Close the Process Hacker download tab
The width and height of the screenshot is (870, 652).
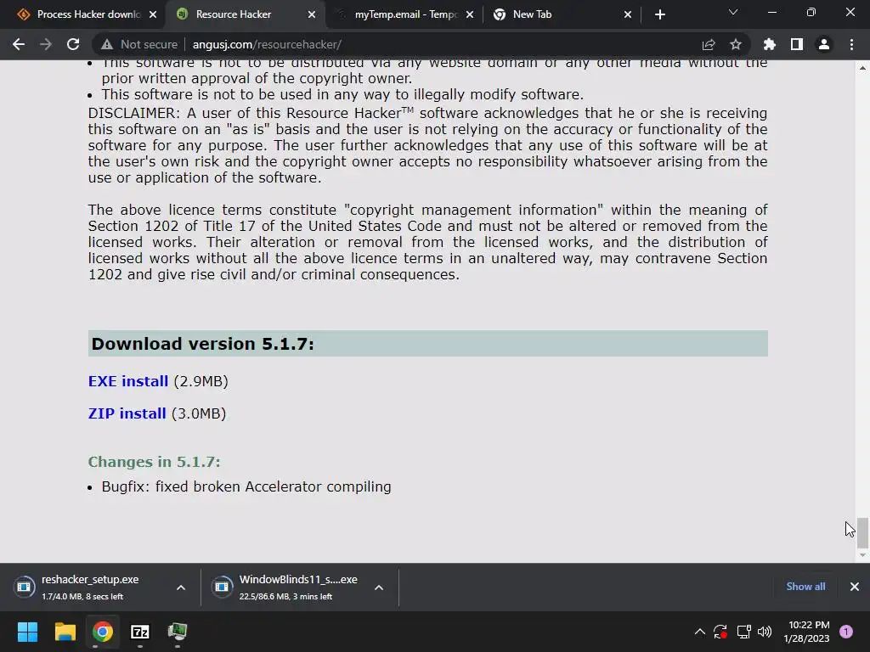point(153,14)
